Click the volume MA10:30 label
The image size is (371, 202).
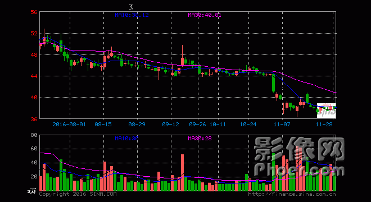click(126, 138)
